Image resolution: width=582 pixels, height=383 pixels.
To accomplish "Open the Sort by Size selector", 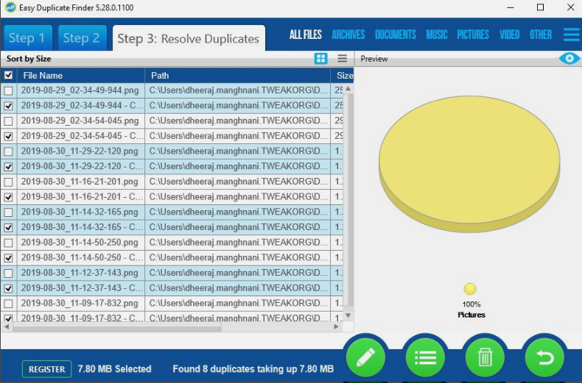I will (x=39, y=59).
